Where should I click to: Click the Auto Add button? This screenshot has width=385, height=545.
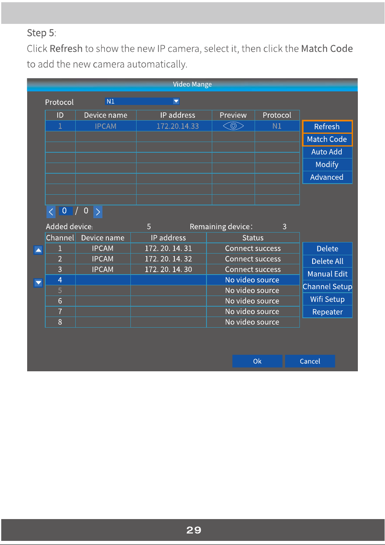[327, 152]
